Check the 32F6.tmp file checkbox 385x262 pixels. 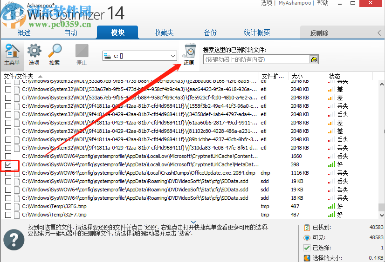coord(8,206)
